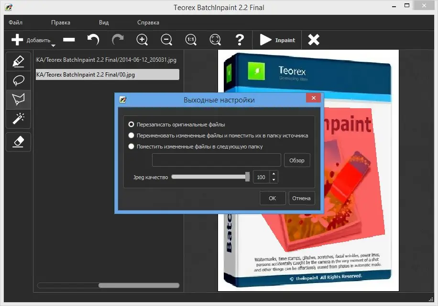Minimize the BatchInpaint main window
Image resolution: width=438 pixels, height=306 pixels.
click(x=394, y=6)
